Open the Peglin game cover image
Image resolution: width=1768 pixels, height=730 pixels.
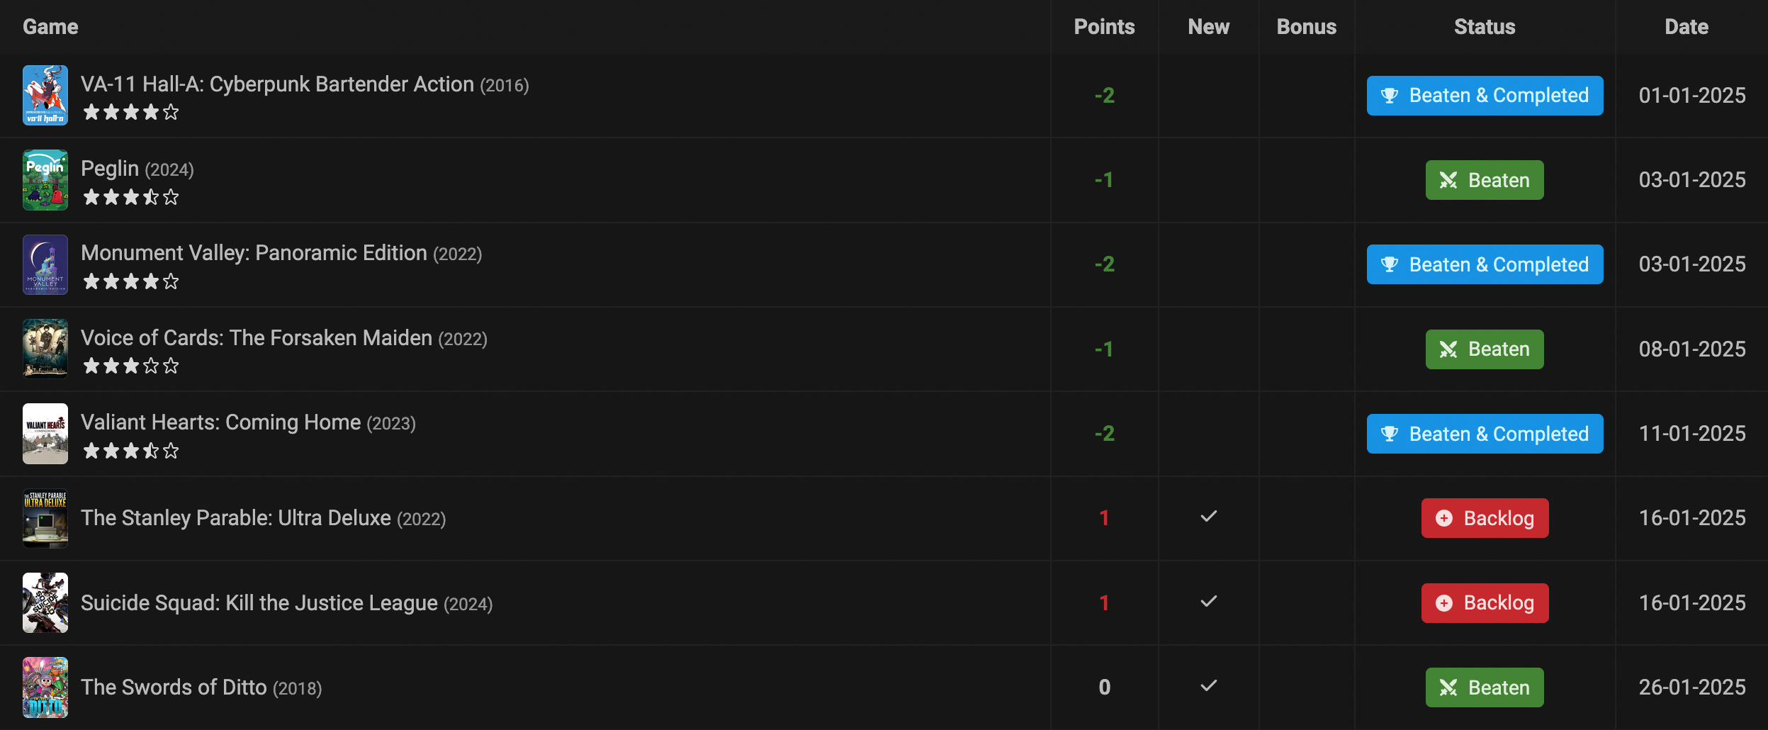pos(45,180)
